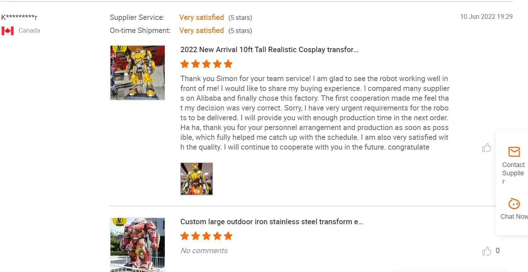Viewport: 528px width, 272px height.
Task: Click thumbs-up on the No comments review
Action: [486, 251]
